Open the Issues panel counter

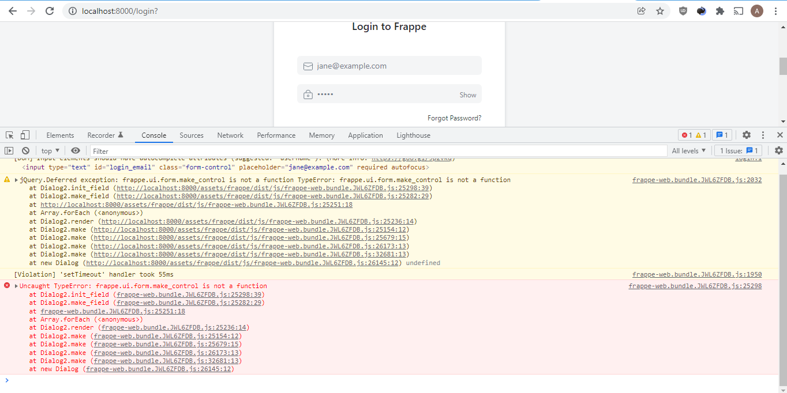738,150
